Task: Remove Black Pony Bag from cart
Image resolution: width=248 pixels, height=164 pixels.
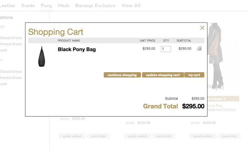Action: [199, 49]
